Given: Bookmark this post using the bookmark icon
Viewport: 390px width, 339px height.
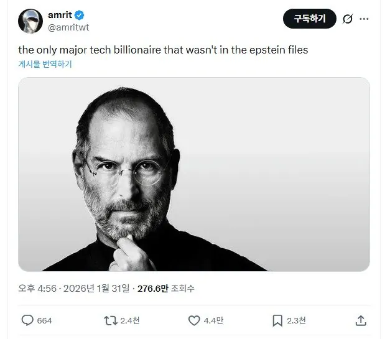Looking at the screenshot, I should pos(277,320).
